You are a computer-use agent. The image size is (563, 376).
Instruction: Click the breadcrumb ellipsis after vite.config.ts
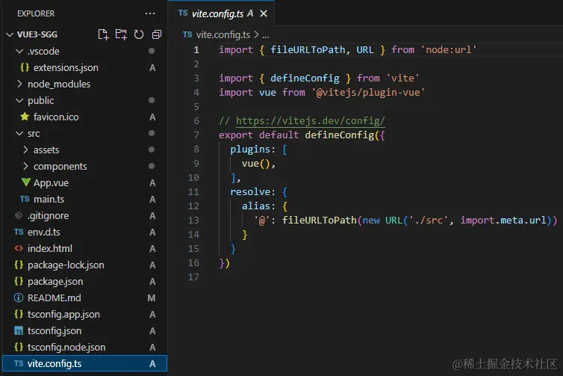coord(266,35)
